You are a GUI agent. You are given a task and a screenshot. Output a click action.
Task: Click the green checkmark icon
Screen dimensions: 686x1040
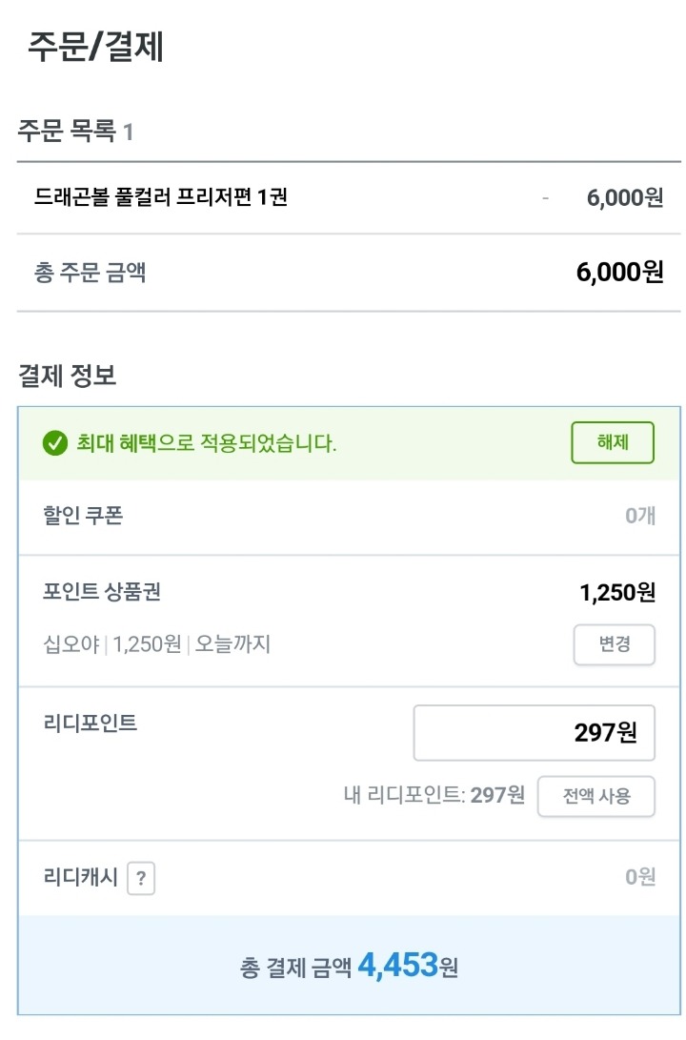coord(55,443)
